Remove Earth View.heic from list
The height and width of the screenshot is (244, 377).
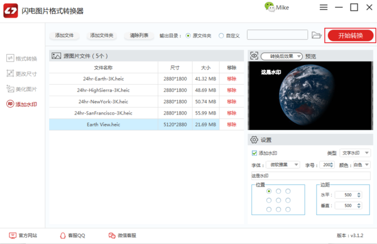click(231, 125)
